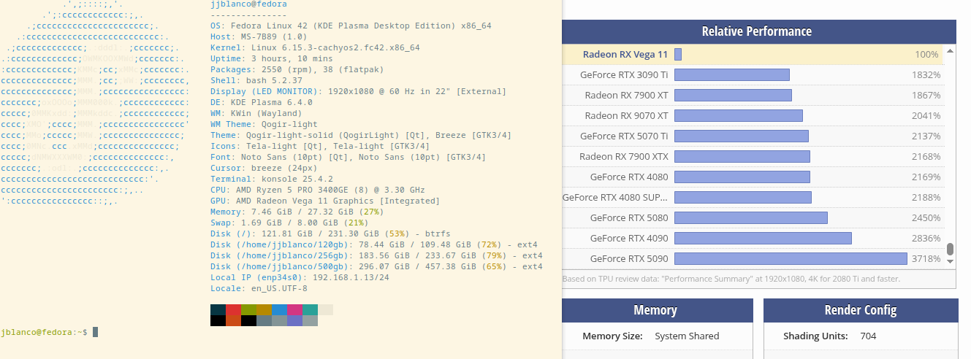Click the Render Config section header
The image size is (971, 359).
pos(860,310)
